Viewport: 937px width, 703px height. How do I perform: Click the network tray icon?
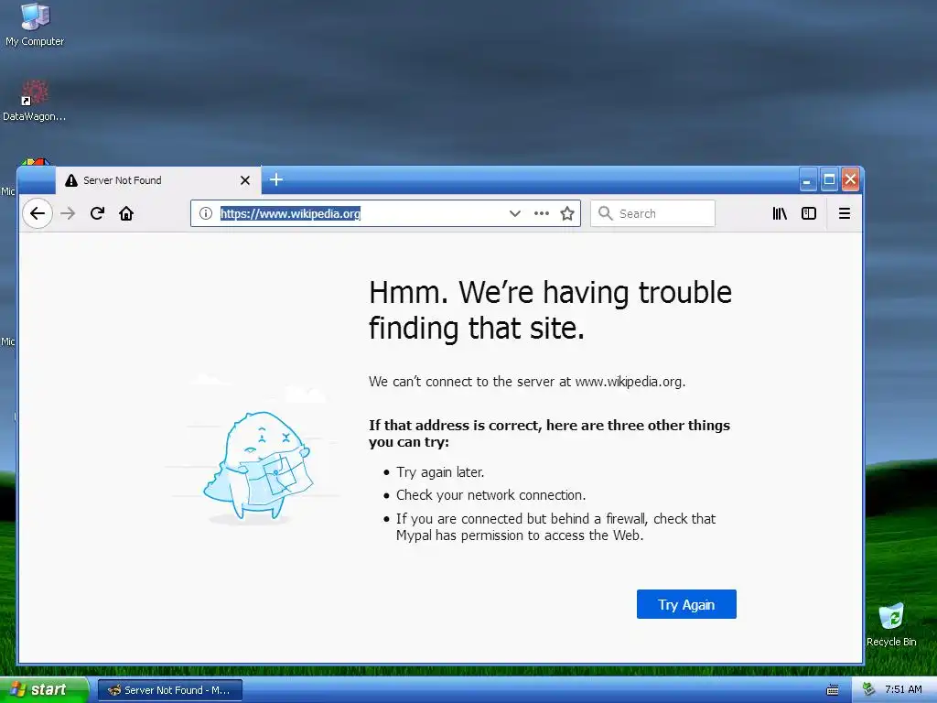pyautogui.click(x=868, y=689)
